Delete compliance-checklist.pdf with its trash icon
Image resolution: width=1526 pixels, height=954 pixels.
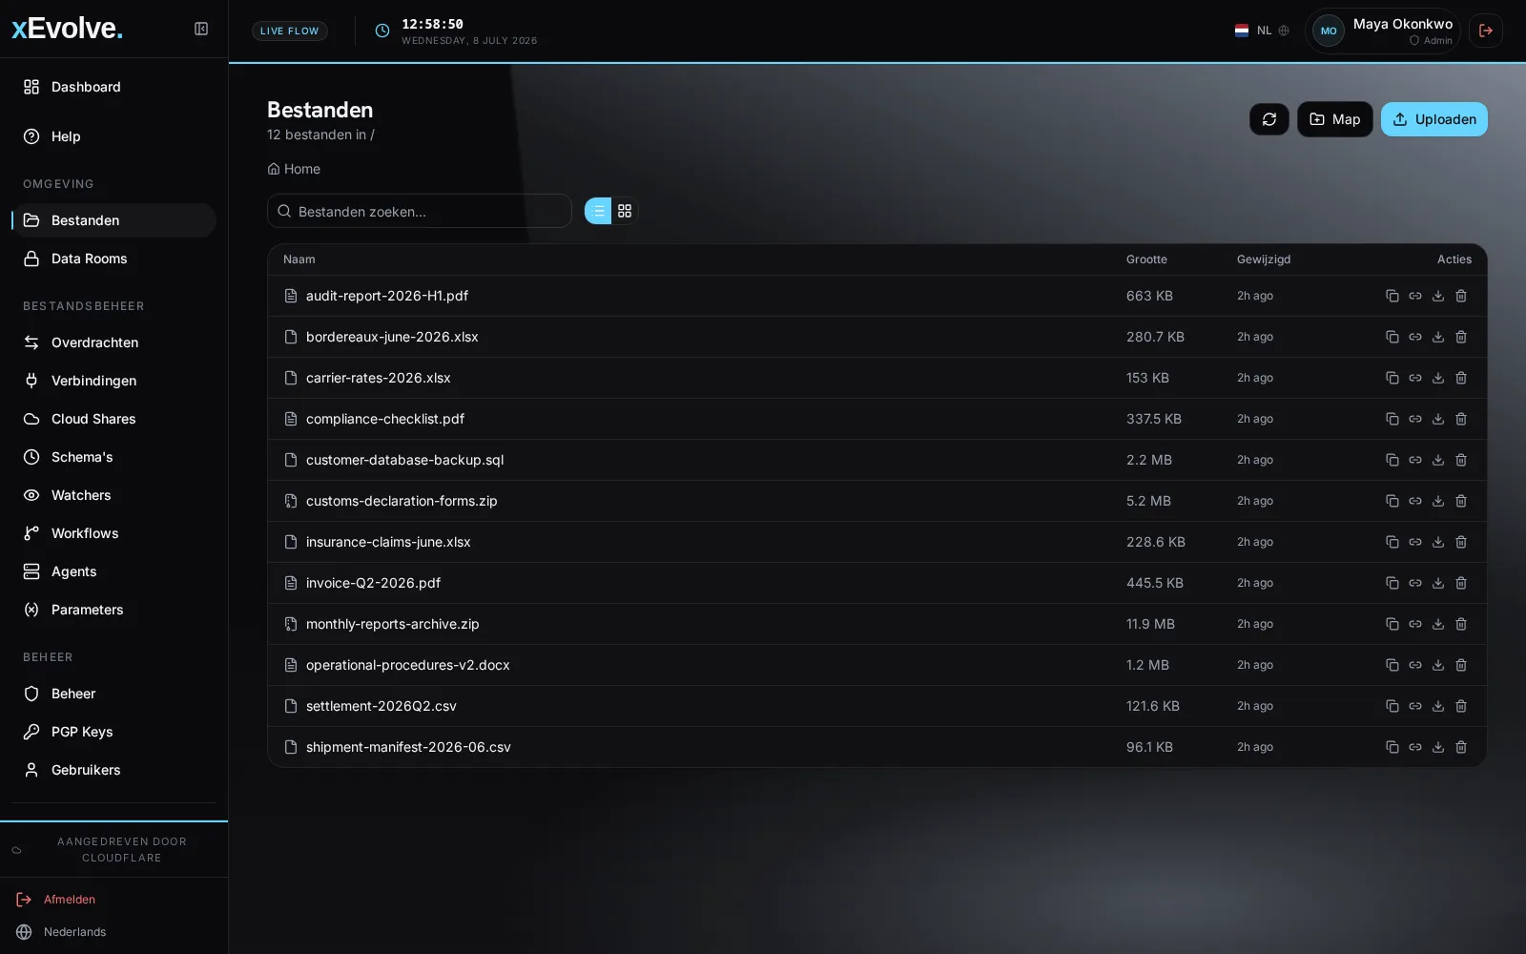1461,419
